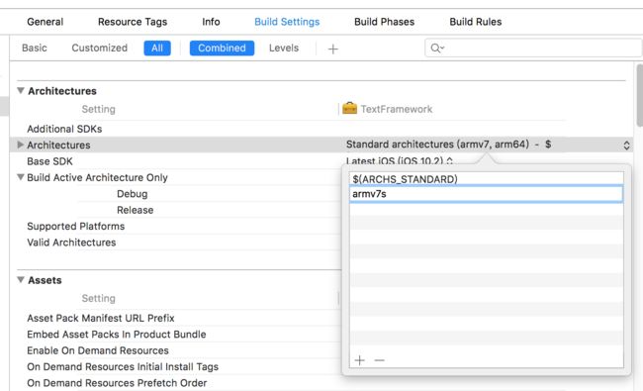Collapse the Architectures section triangle

21,90
